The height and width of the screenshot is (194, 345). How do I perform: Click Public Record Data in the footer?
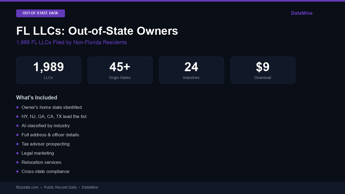(x=60, y=187)
